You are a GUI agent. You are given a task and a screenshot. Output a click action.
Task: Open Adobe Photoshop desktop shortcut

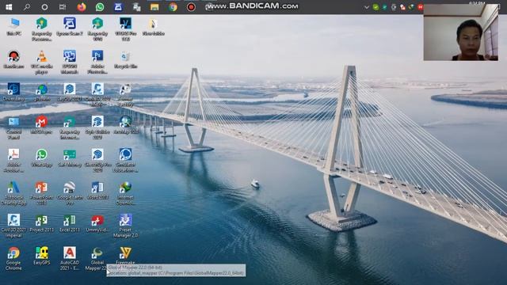point(97,62)
